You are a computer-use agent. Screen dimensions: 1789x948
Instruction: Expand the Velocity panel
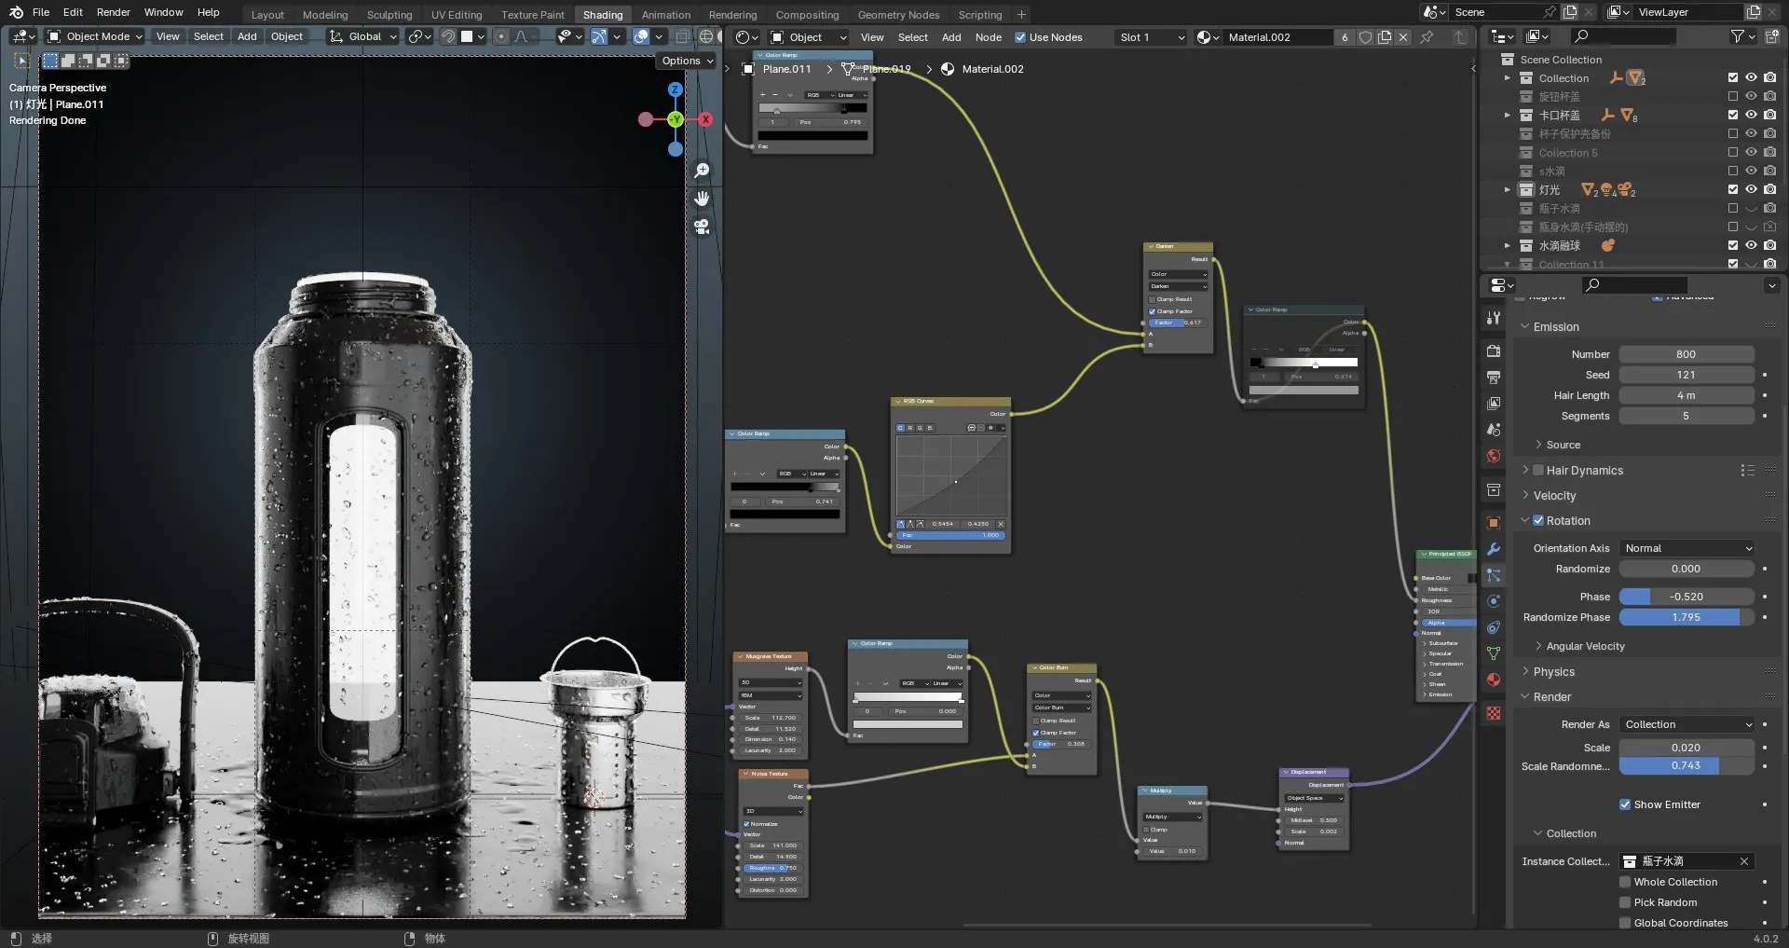[1554, 496]
